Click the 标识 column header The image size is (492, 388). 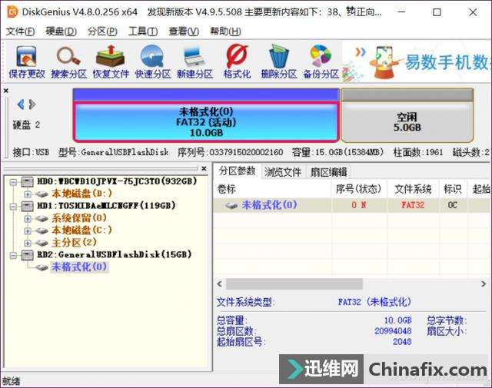[453, 189]
